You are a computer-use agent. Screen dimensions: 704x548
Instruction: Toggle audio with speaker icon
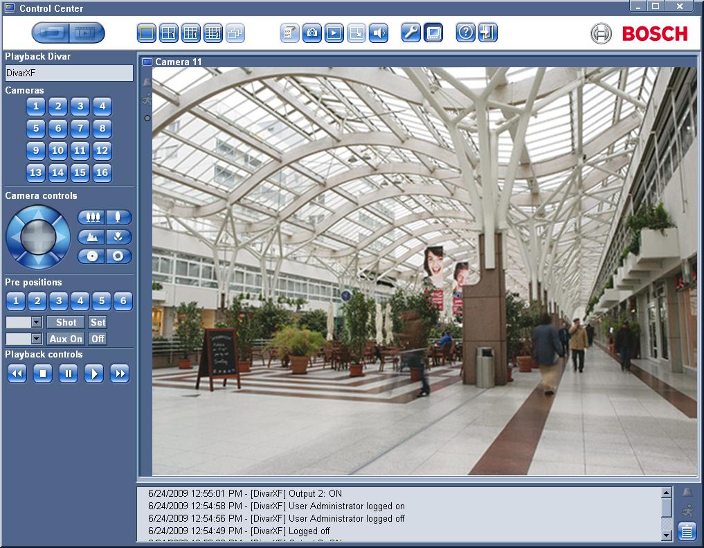point(379,33)
